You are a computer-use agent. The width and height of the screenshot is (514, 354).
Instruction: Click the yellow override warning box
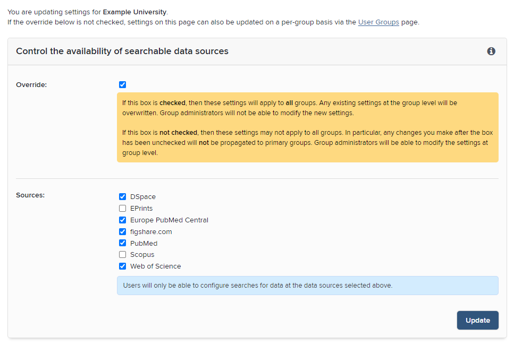coord(307,127)
